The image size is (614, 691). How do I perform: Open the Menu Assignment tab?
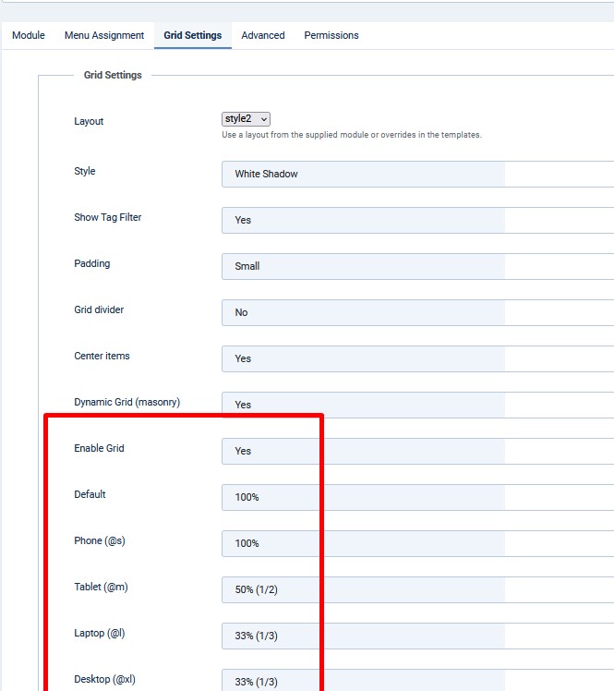tap(104, 35)
